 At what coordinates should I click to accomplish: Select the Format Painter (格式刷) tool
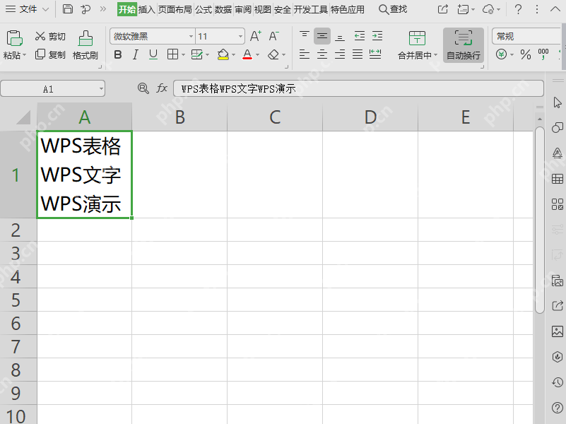point(86,45)
